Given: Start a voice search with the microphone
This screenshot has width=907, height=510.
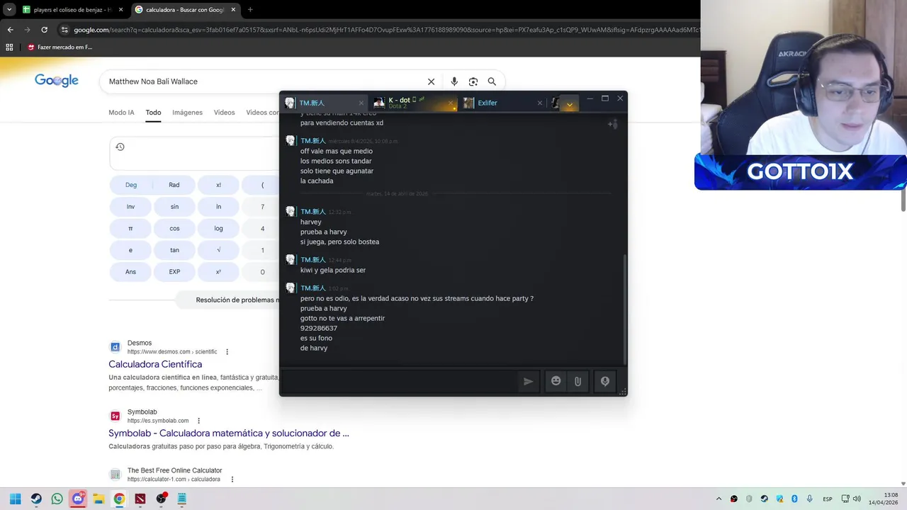Looking at the screenshot, I should click(454, 81).
